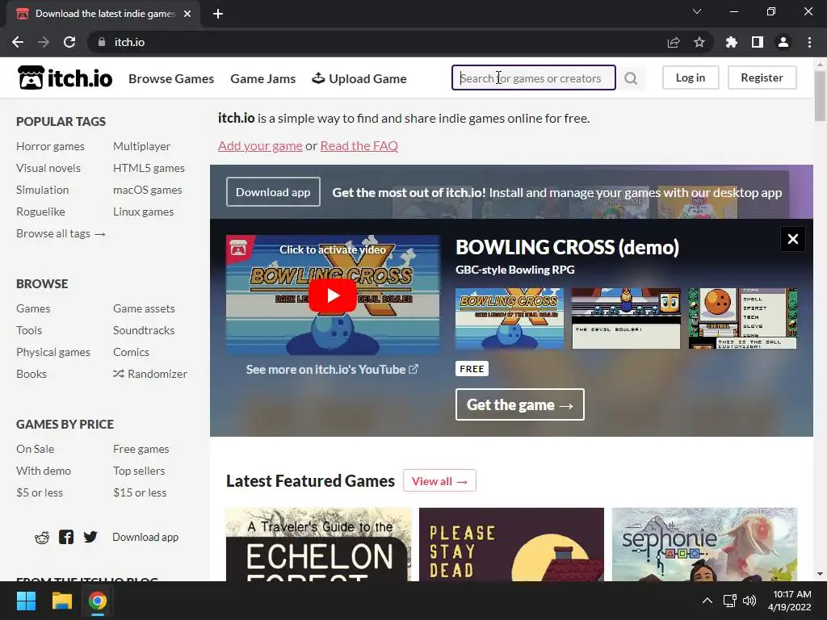Open the volume tray icon
This screenshot has height=620, width=827.
(x=749, y=601)
